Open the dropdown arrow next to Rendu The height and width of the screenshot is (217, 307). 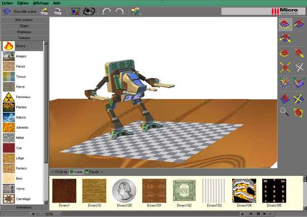pos(102,172)
